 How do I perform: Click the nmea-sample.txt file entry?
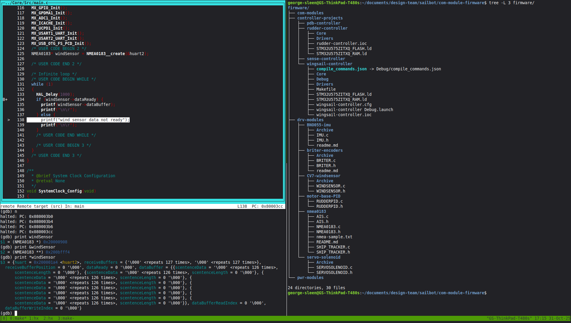[x=334, y=237]
